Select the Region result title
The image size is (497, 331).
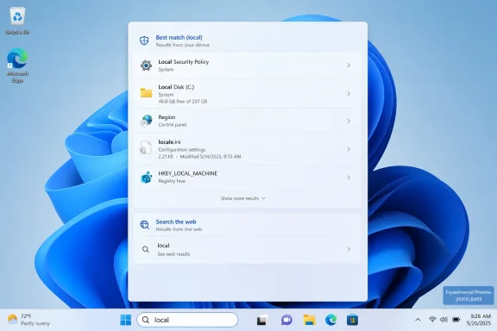coord(167,117)
